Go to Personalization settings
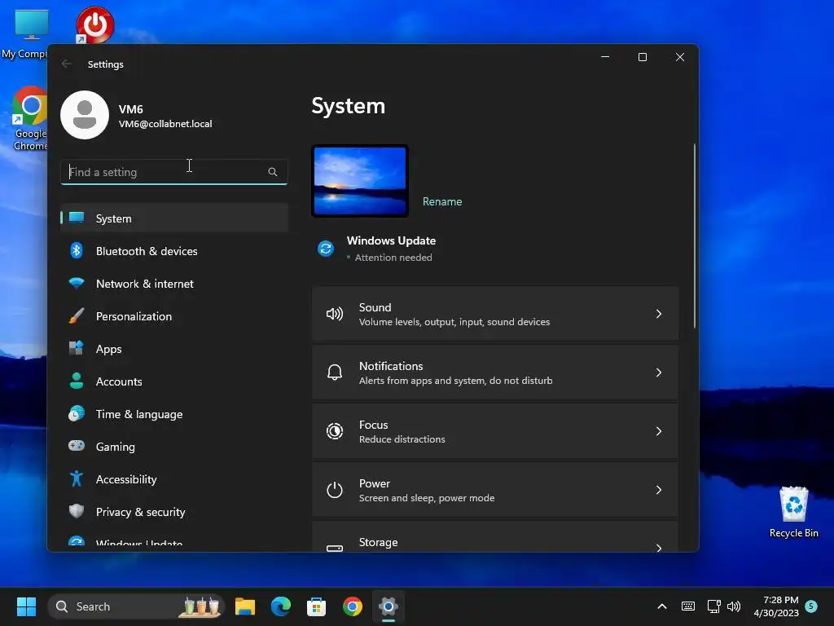The width and height of the screenshot is (834, 626). click(174, 316)
